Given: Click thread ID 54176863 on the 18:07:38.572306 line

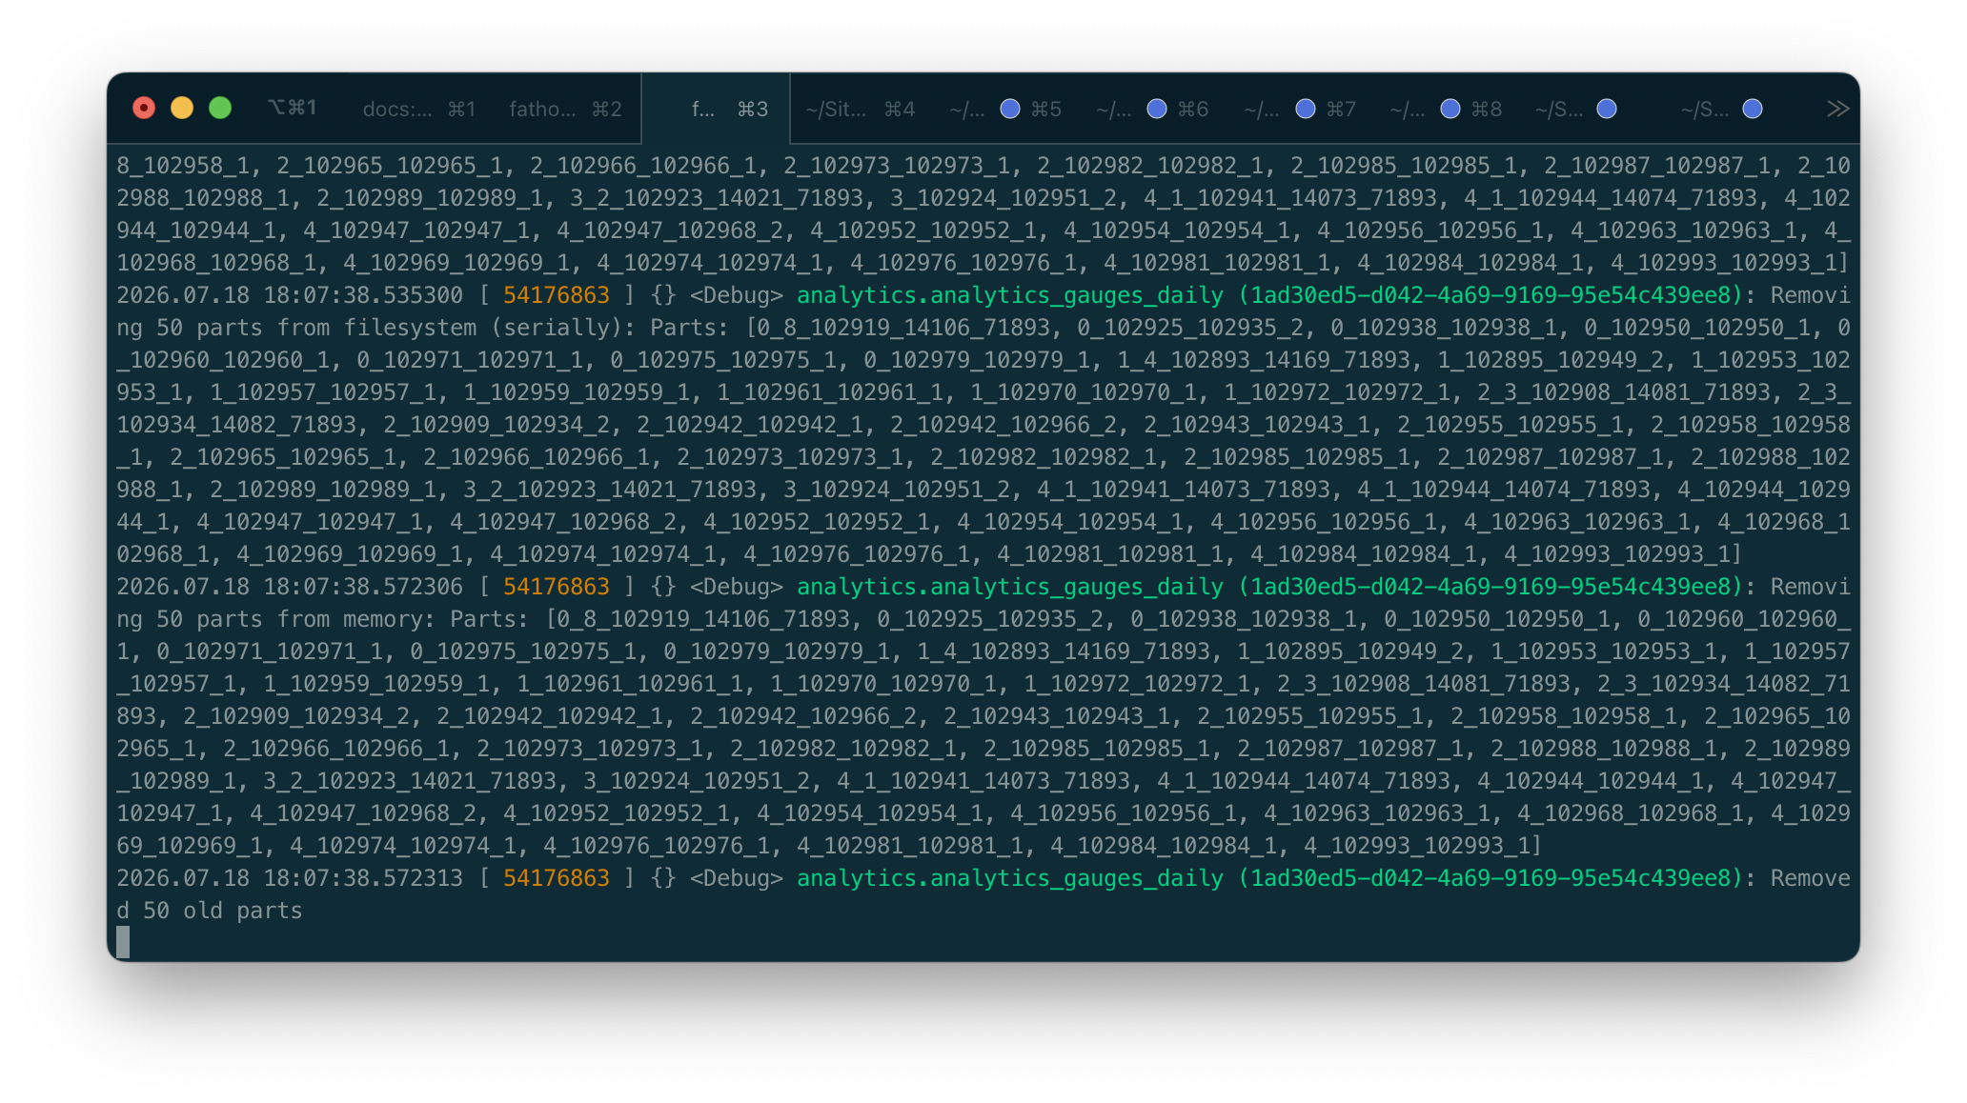Looking at the screenshot, I should click(x=557, y=587).
